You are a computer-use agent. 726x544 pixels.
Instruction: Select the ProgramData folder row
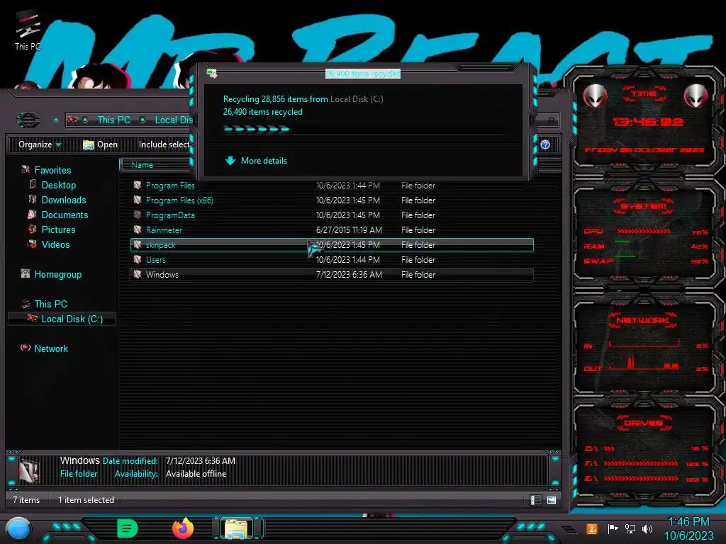coord(332,215)
